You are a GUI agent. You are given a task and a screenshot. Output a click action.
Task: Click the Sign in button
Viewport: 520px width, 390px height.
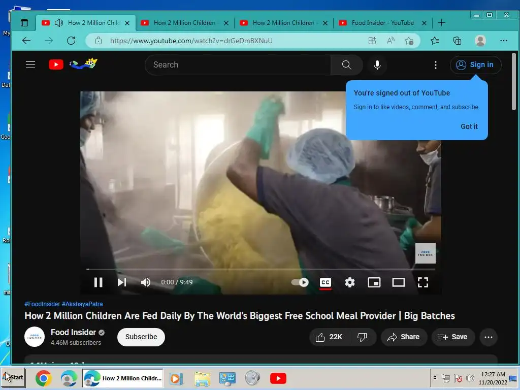(475, 64)
